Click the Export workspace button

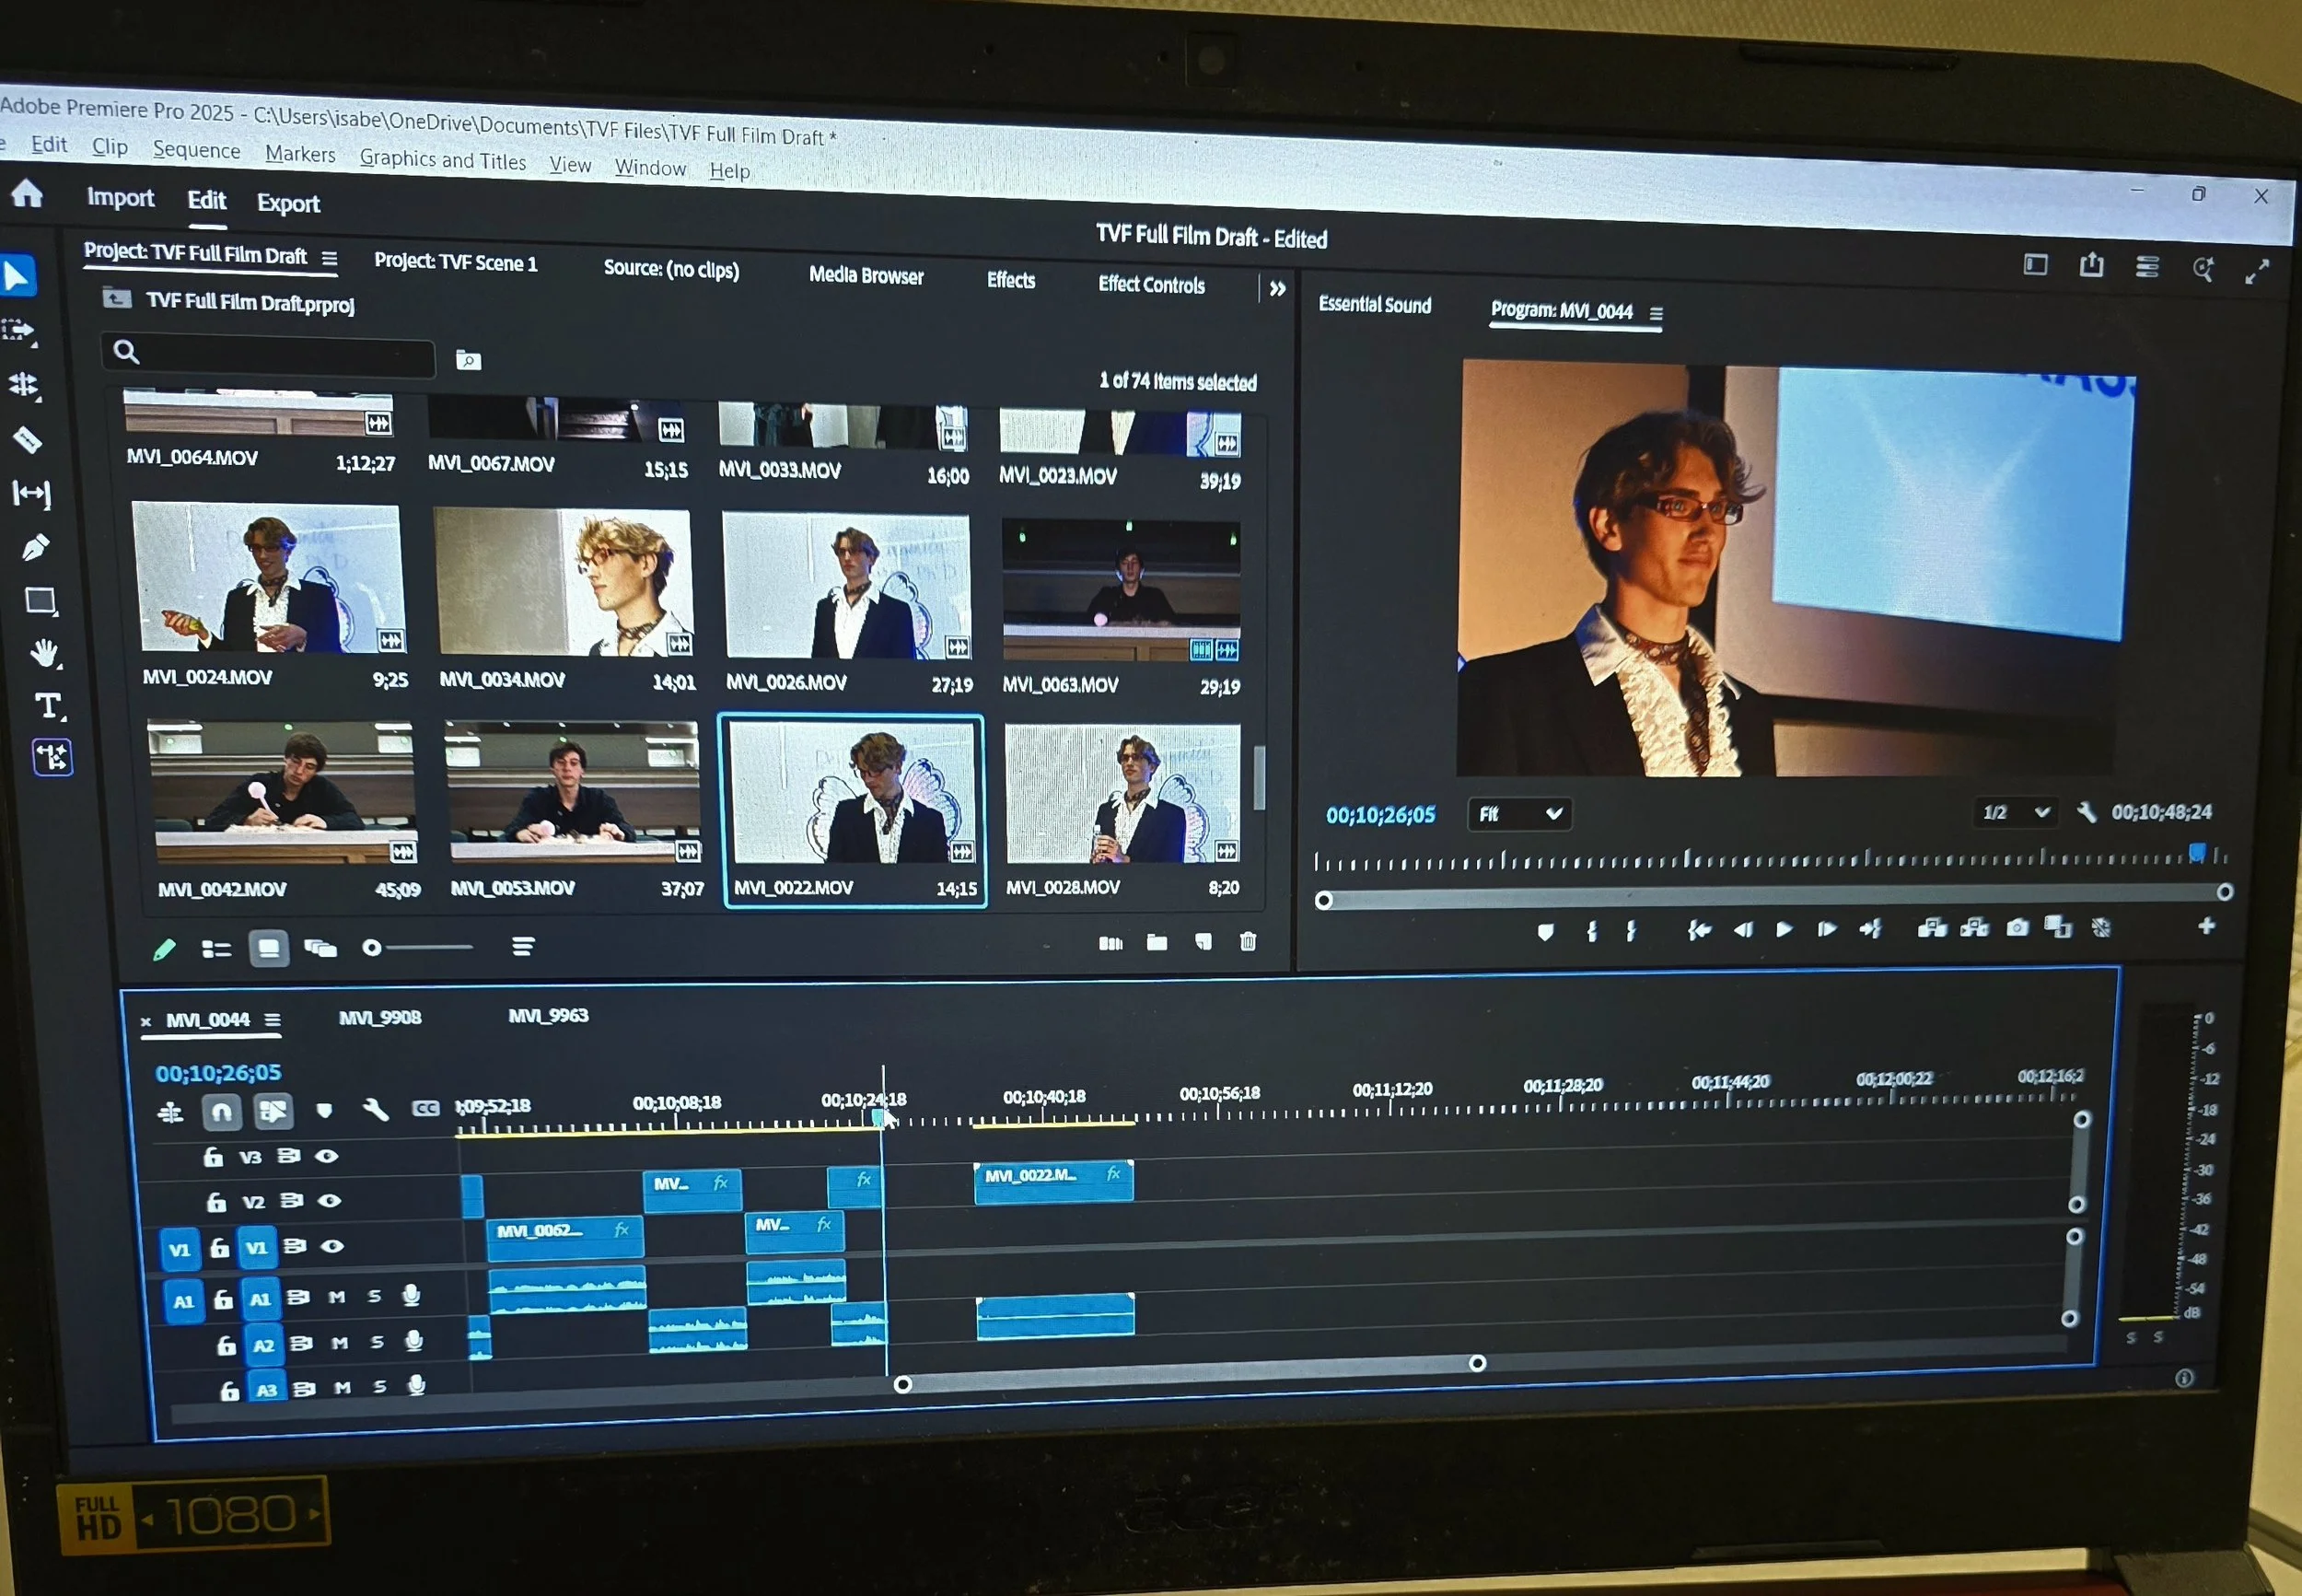[x=288, y=203]
